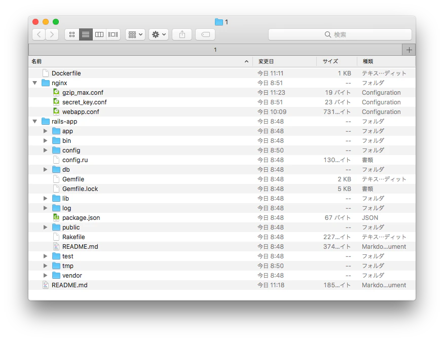Select the 185 byte README.md file
The width and height of the screenshot is (444, 341).
point(222,285)
